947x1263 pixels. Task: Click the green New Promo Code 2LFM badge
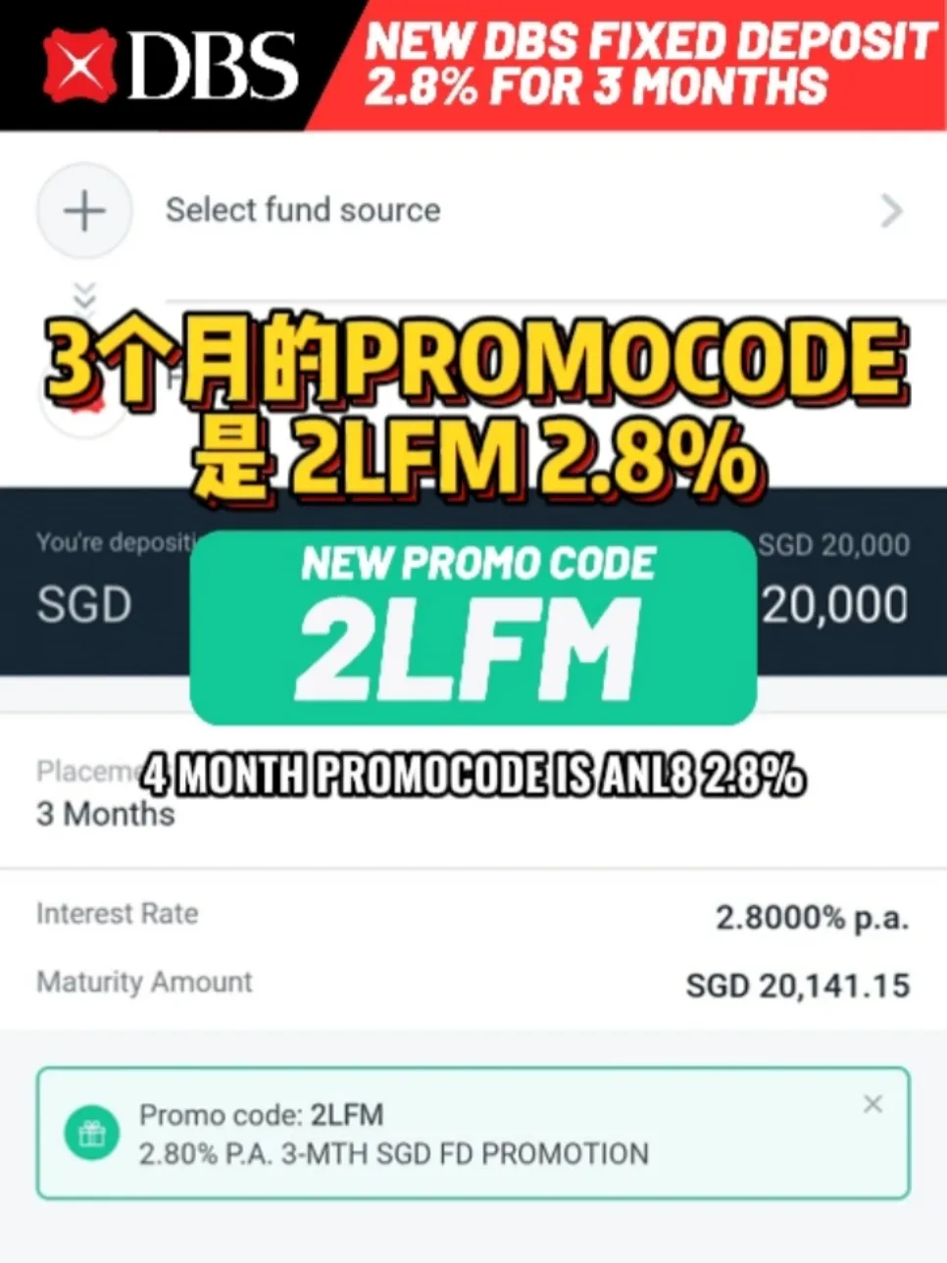[473, 628]
